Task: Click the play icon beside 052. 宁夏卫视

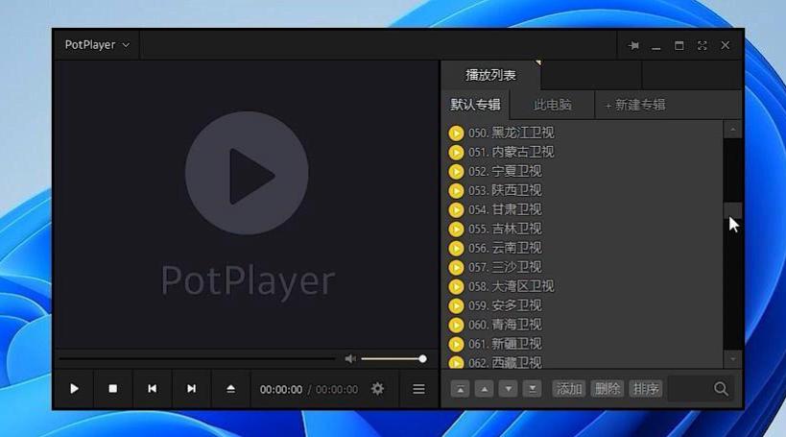Action: 456,172
